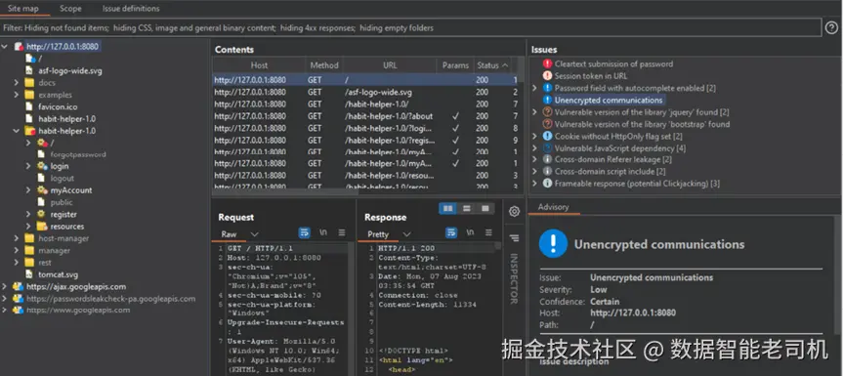Click the Session token in URL severity icon
Screen dimensions: 843x376
[547, 76]
